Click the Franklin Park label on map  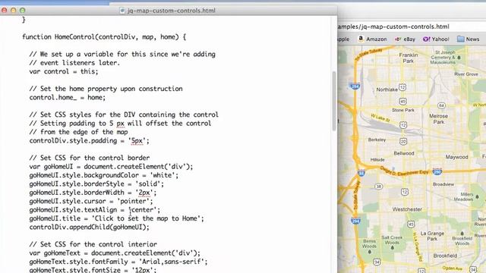point(409,58)
